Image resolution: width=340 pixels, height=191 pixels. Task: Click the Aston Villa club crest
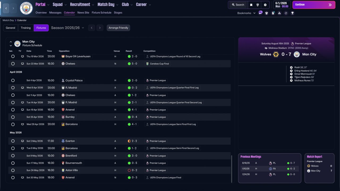tap(63, 170)
